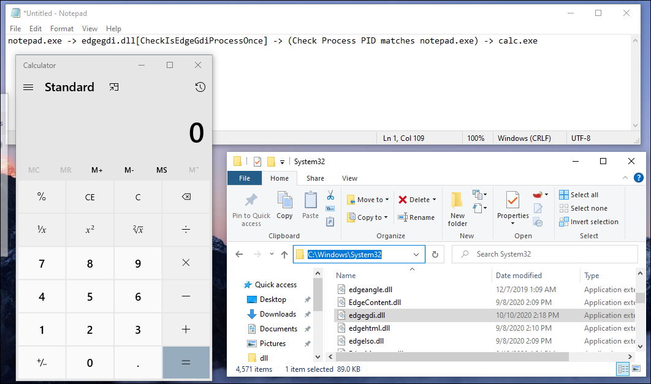Click the Up one level arrow
The image size is (651, 384).
click(284, 254)
